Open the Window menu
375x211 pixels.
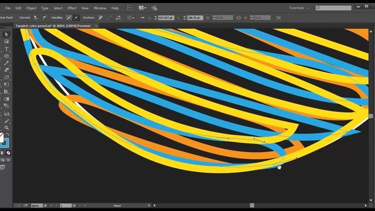100,8
